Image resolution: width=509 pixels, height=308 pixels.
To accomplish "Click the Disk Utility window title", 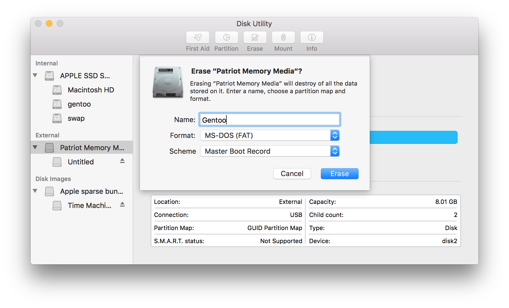I will click(254, 24).
